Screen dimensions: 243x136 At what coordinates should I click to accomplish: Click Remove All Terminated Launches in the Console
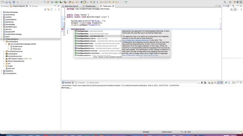click(x=205, y=83)
